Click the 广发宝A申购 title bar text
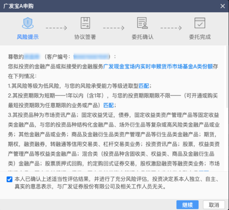 18,6
